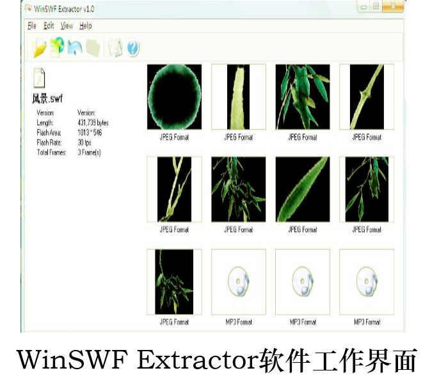Select the thin stem with node thumbnail
The image size is (439, 391).
(367, 97)
